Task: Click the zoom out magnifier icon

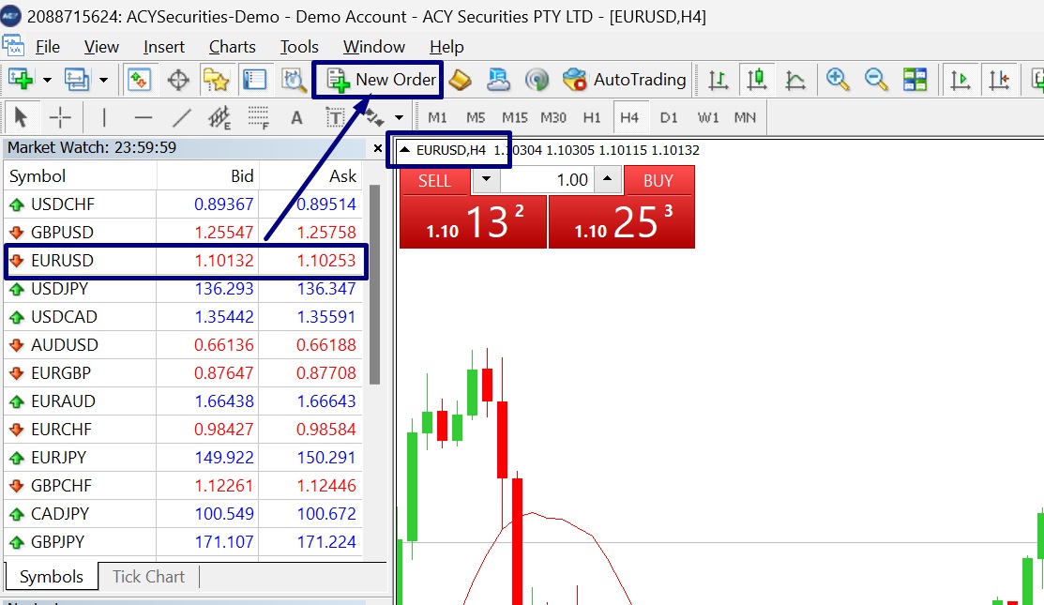Action: [876, 80]
